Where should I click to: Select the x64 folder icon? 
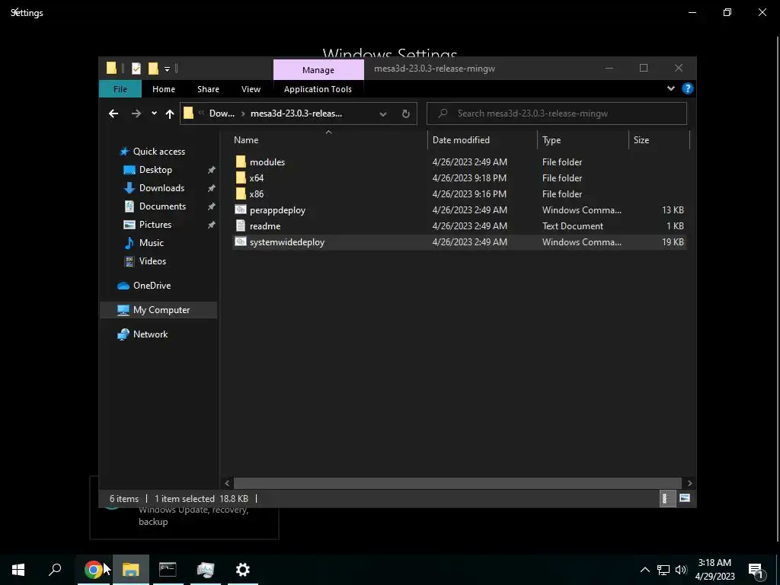(241, 177)
